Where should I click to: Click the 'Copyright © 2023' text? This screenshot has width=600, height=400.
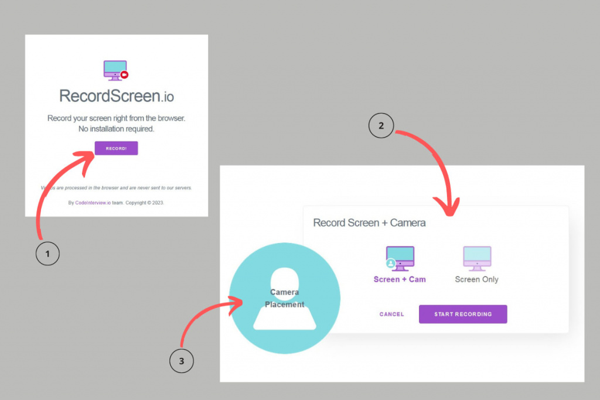tap(145, 203)
